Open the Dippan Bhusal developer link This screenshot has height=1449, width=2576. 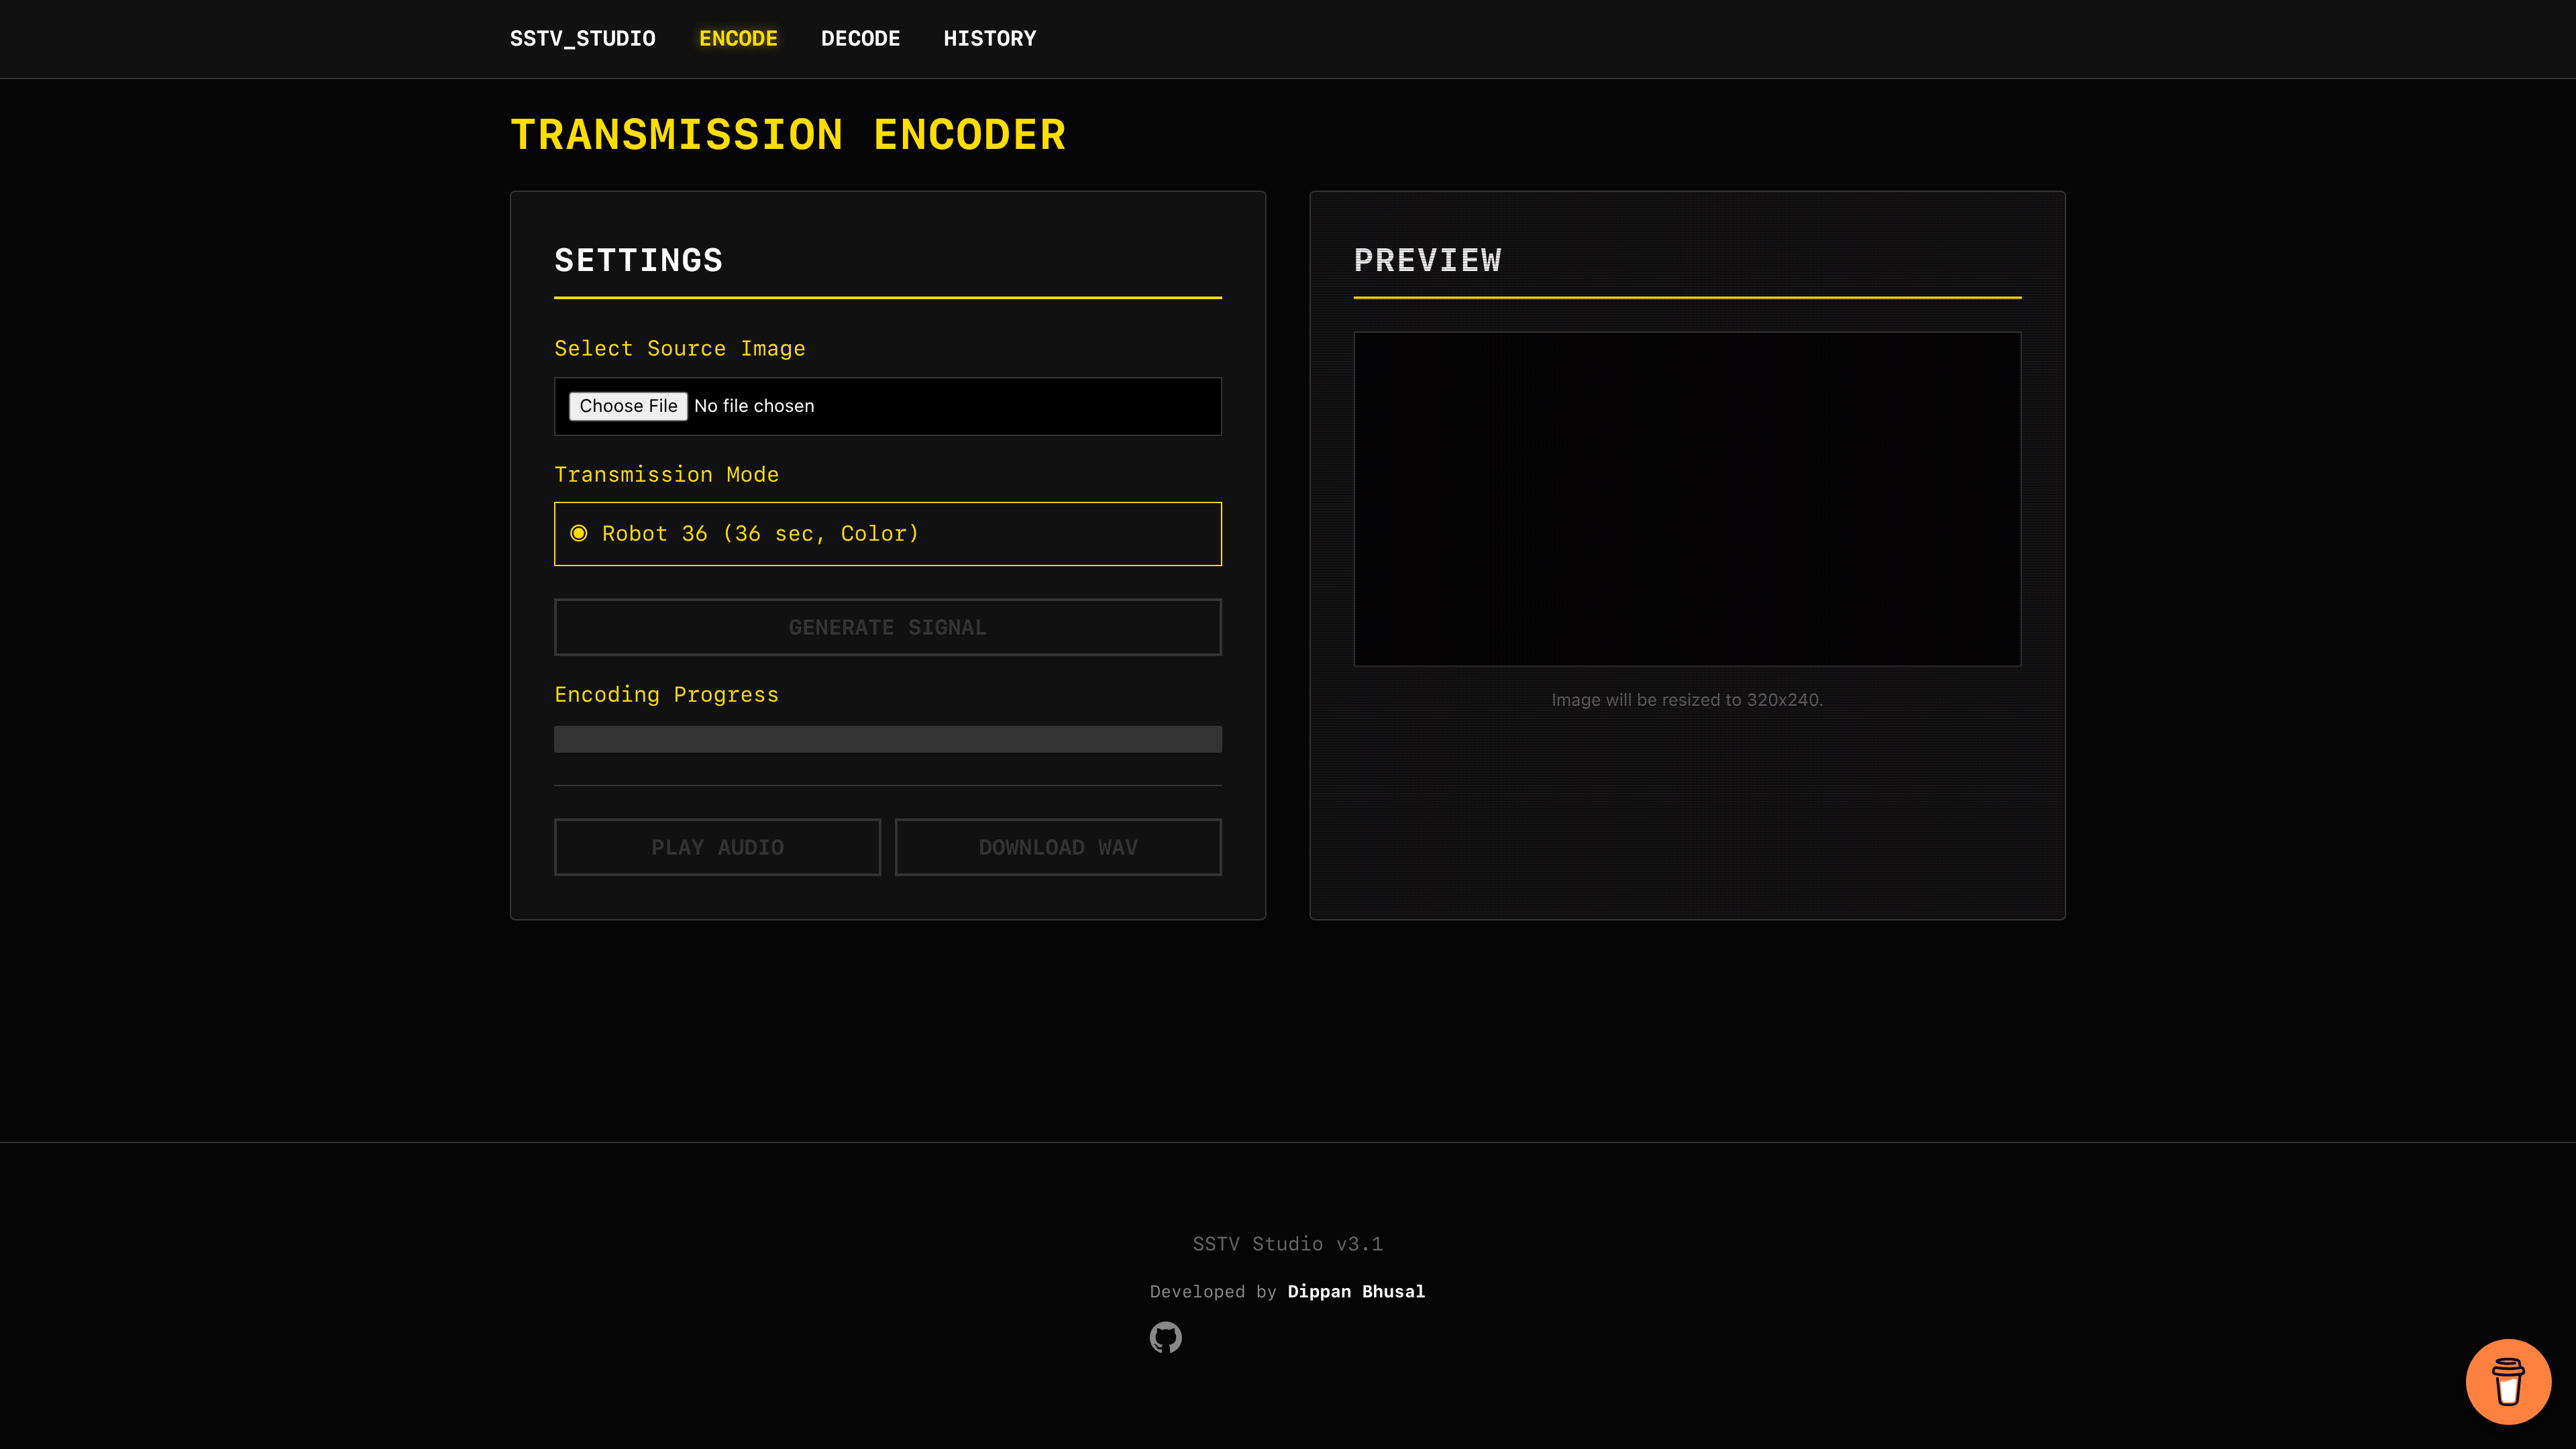[1355, 1291]
